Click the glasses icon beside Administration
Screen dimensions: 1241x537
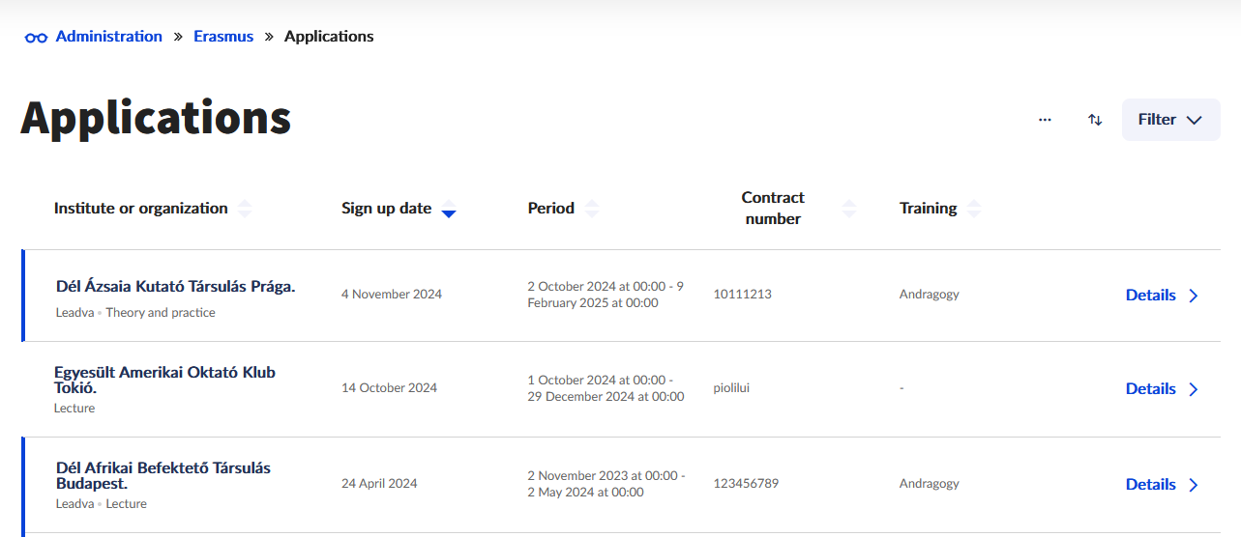coord(36,38)
